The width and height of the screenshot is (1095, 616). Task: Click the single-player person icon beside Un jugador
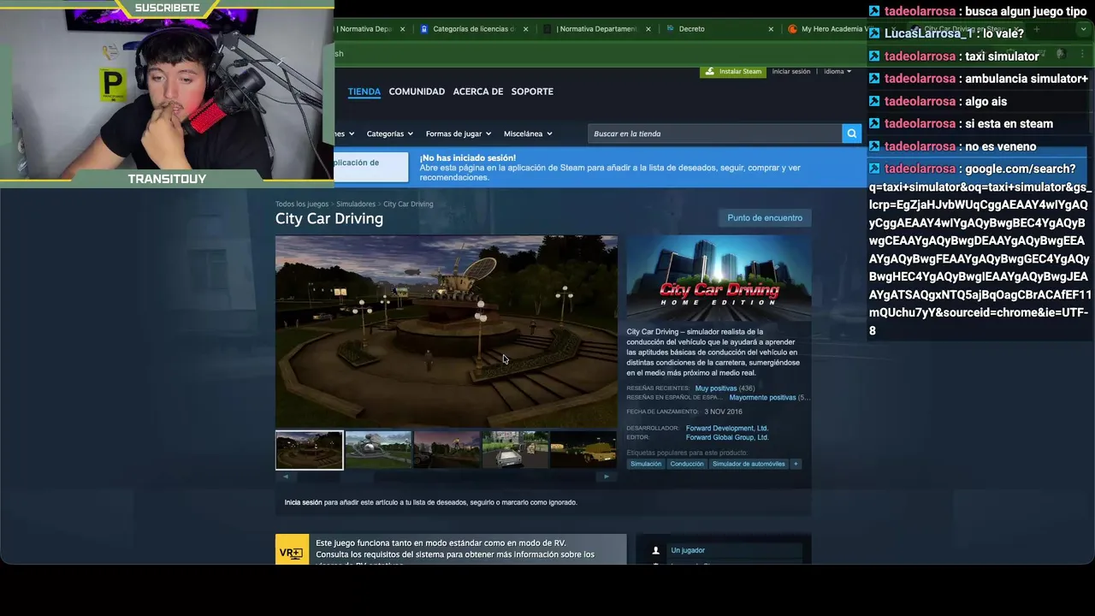656,550
